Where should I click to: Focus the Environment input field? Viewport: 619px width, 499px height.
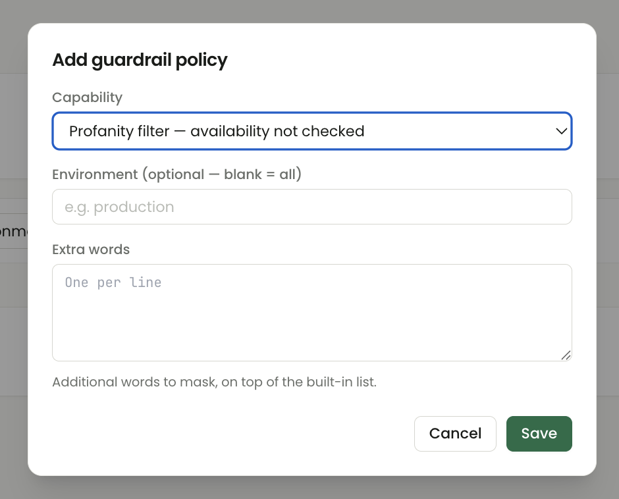pos(312,207)
